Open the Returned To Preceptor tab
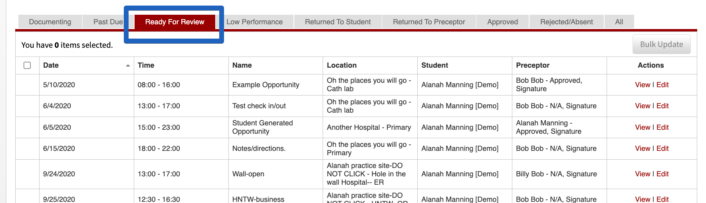706x203 pixels. pos(429,22)
